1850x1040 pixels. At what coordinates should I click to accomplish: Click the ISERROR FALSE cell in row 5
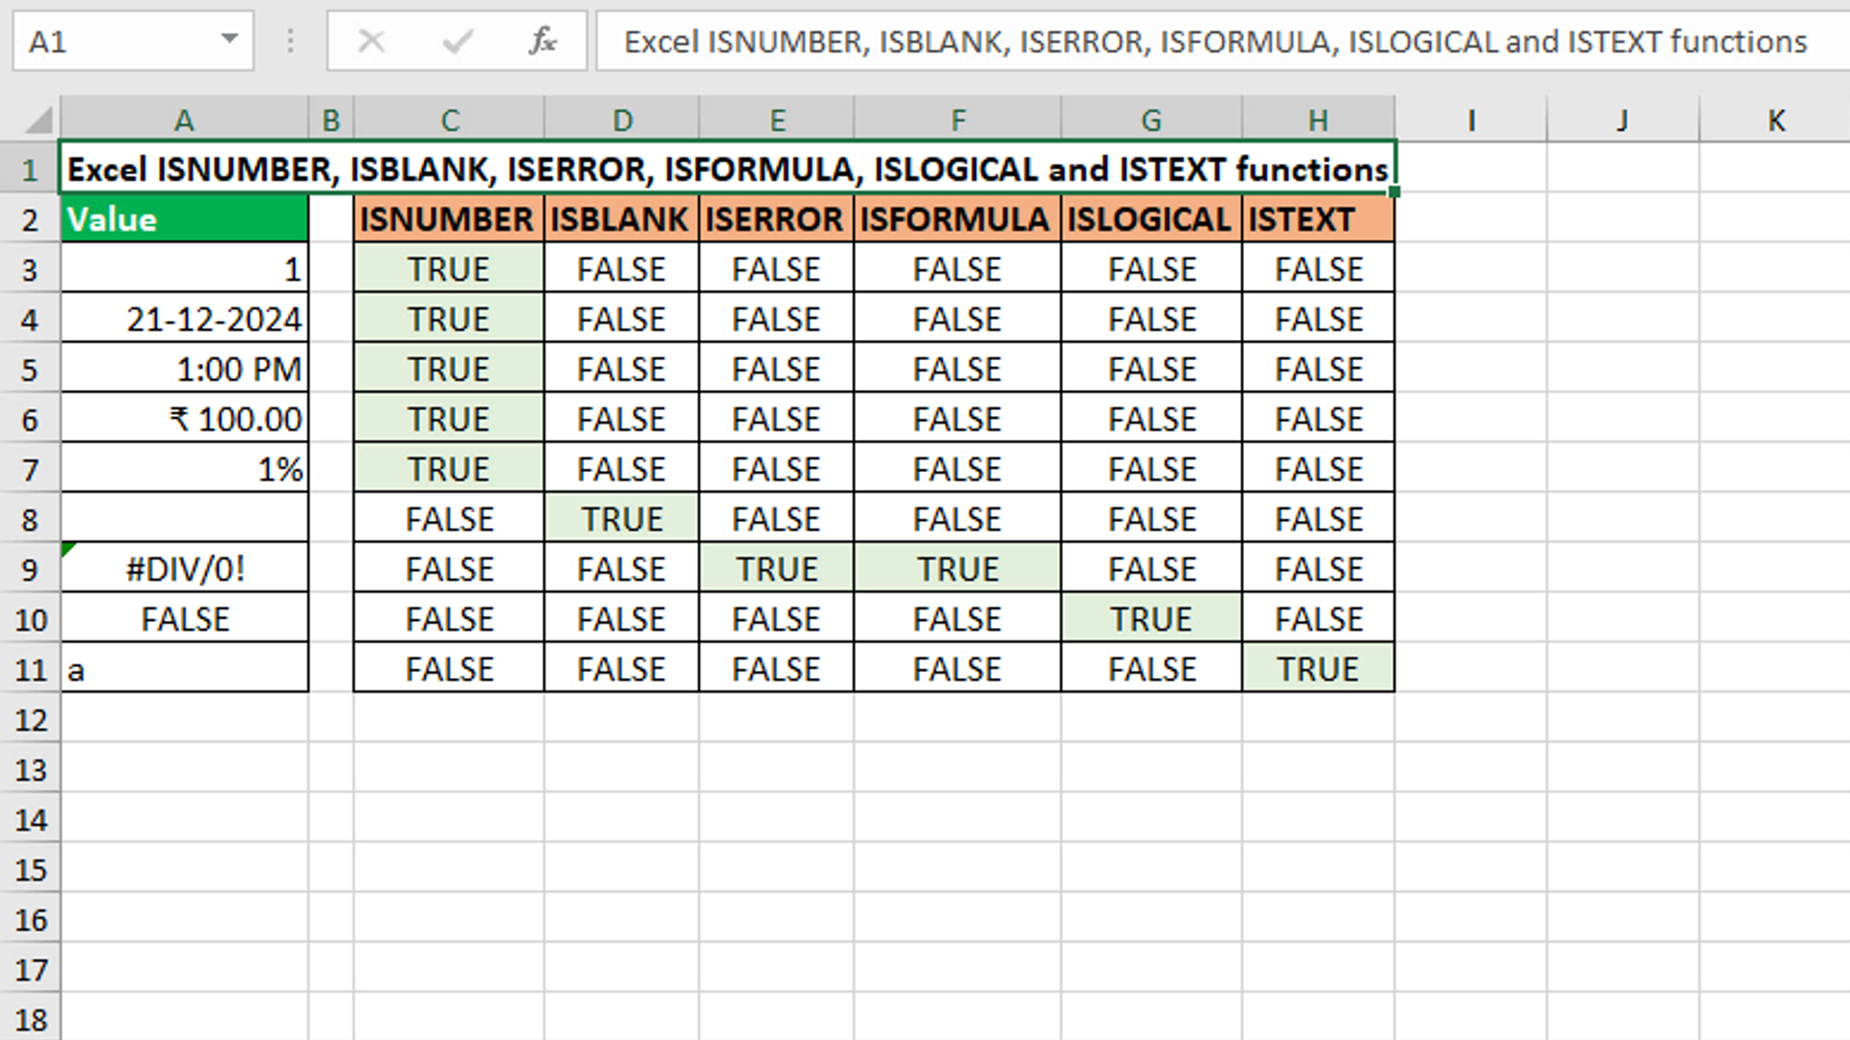(x=777, y=369)
